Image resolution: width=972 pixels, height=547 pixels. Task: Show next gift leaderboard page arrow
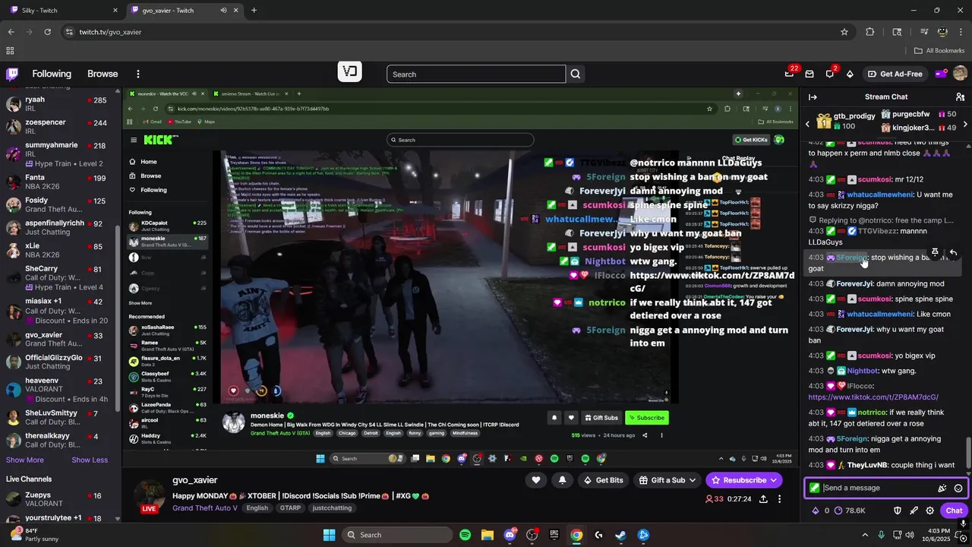[965, 124]
